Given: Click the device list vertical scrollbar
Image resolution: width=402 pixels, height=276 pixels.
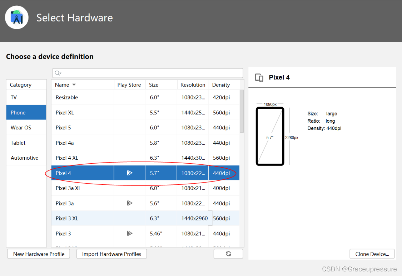Looking at the screenshot, I should pos(242,111).
